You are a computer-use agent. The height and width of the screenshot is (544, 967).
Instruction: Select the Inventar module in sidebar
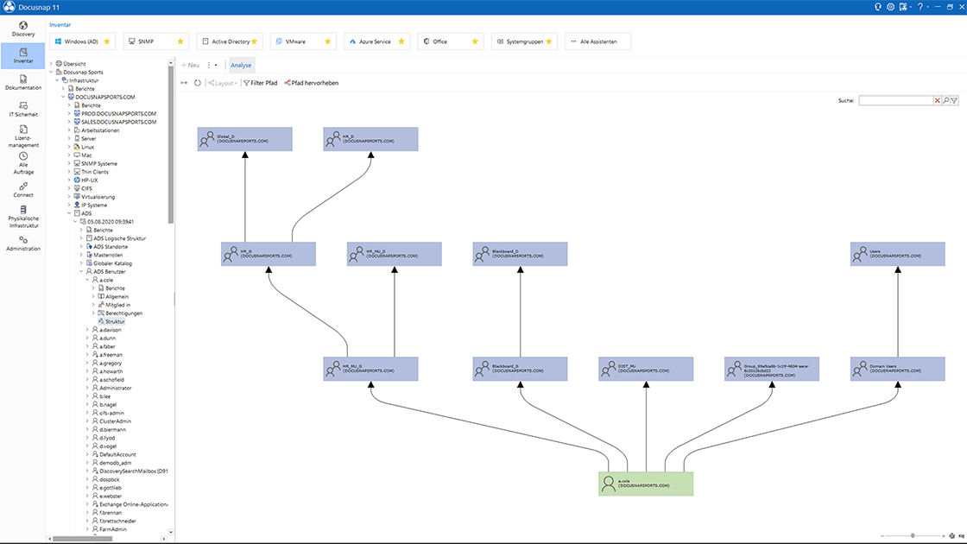pos(22,55)
